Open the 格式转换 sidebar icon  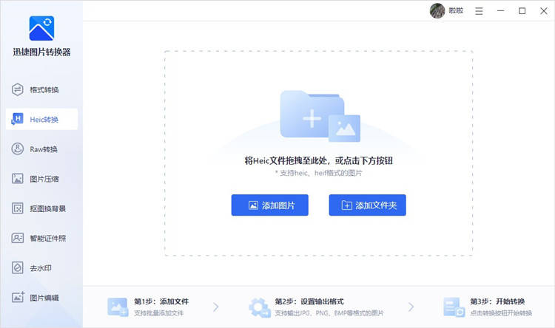tap(17, 90)
